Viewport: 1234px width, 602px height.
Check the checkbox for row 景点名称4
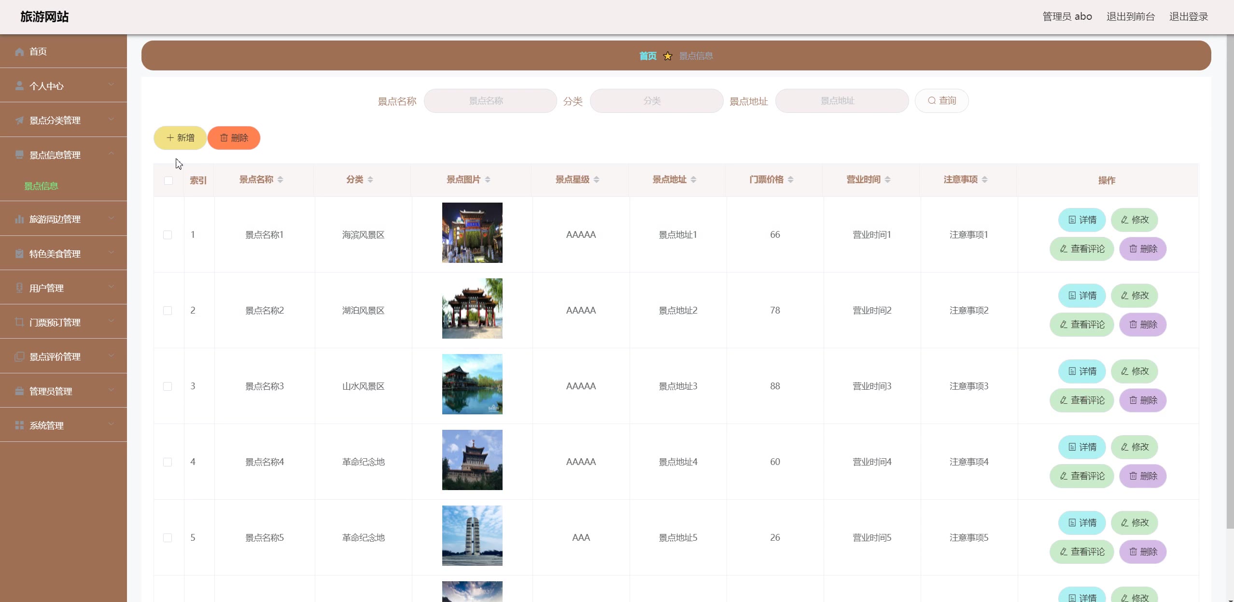point(168,462)
